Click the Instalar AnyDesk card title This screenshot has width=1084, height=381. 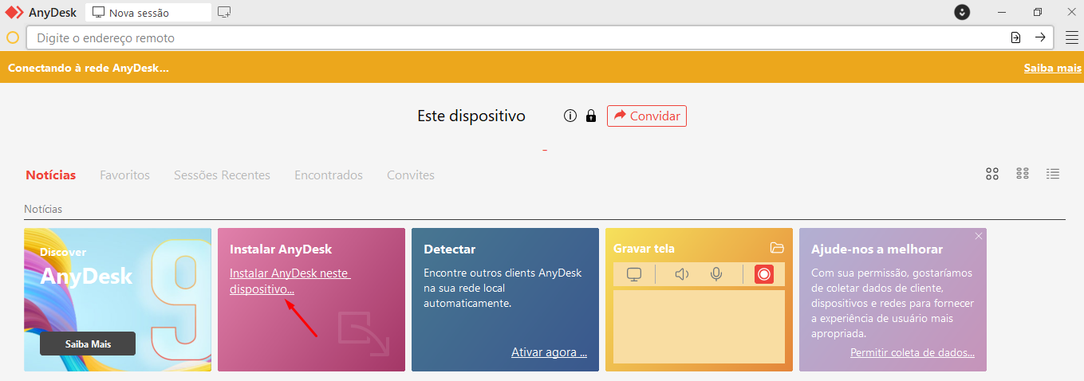pos(281,249)
